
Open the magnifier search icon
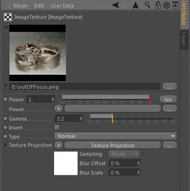(147, 5)
